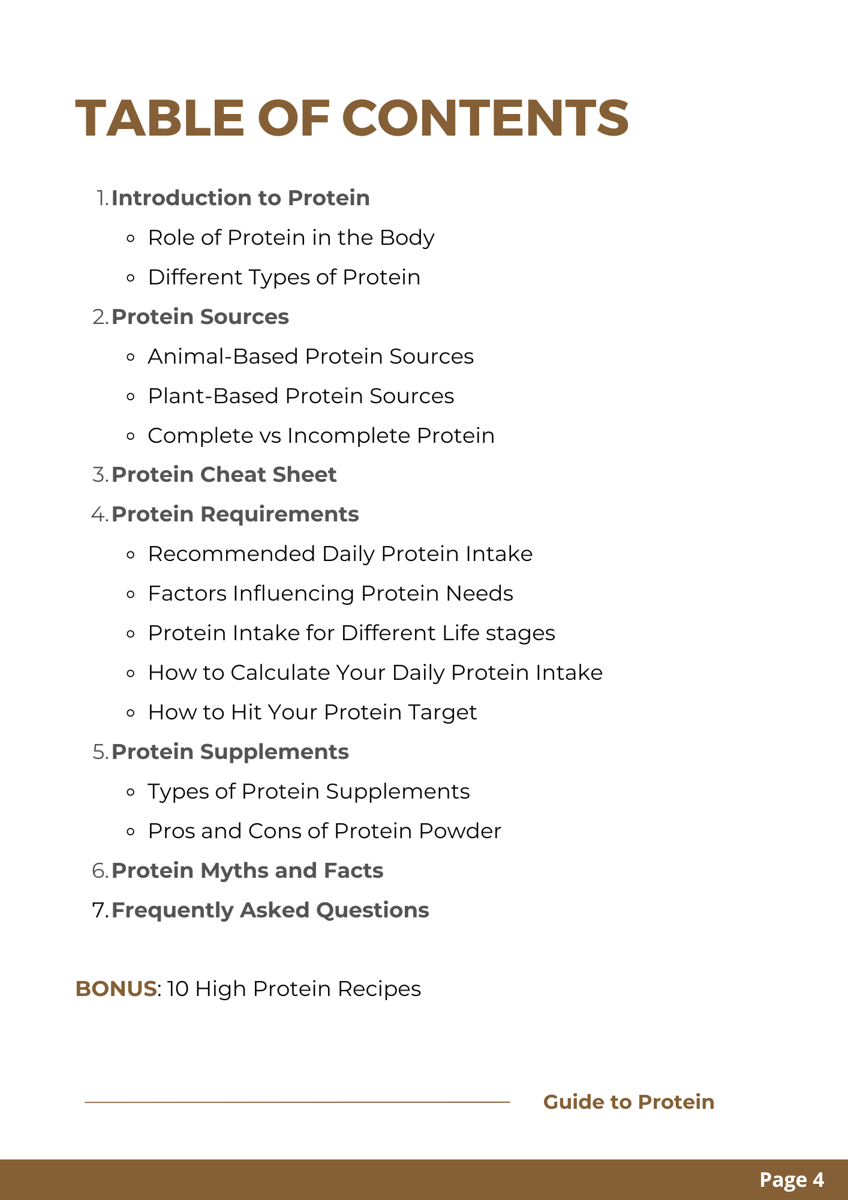This screenshot has height=1200, width=848.
Task: Jump to Protein Requirements chapter
Action: click(235, 514)
